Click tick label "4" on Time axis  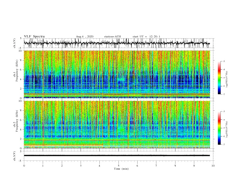[x=99, y=166]
